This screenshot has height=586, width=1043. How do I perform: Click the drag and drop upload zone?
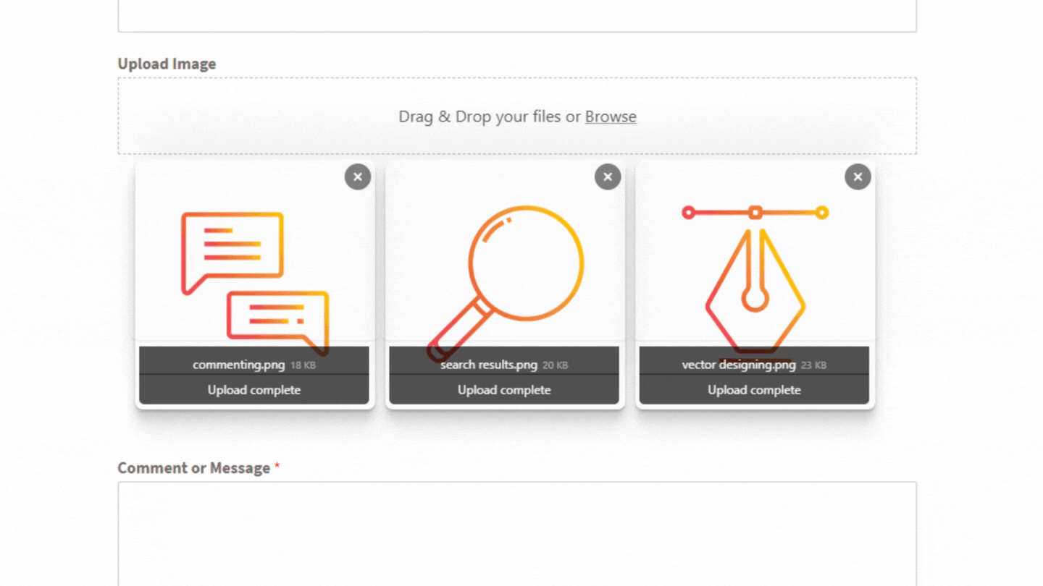click(517, 116)
